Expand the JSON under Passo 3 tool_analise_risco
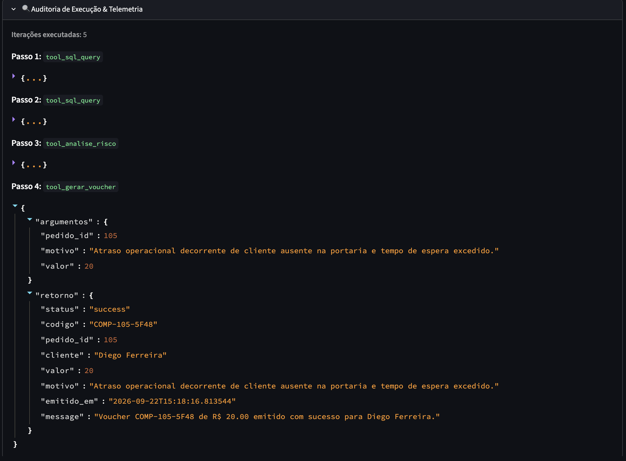 [x=14, y=162]
